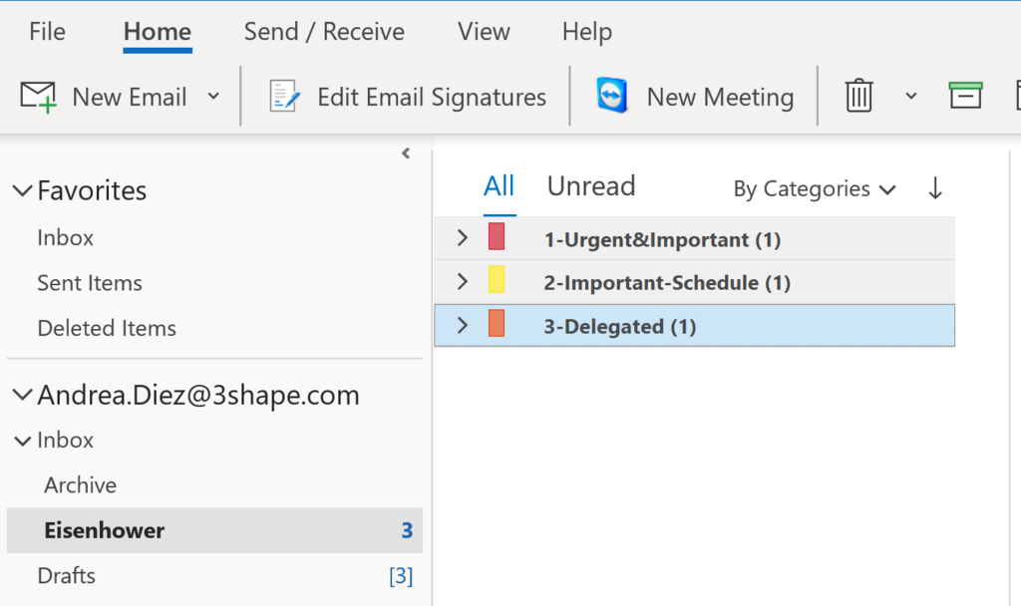Screen dimensions: 1021x606
Task: Show only Unread messages
Action: pyautogui.click(x=590, y=186)
